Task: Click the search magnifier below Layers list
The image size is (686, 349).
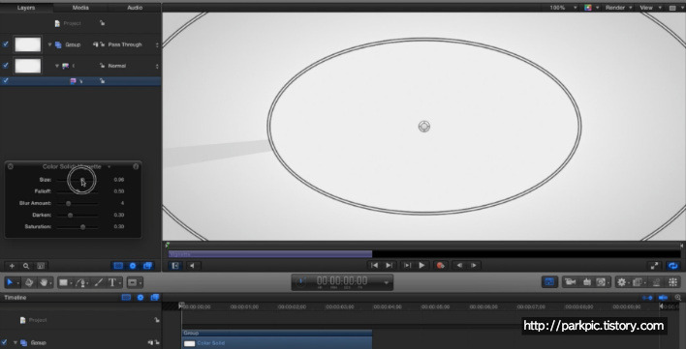Action: (26, 266)
